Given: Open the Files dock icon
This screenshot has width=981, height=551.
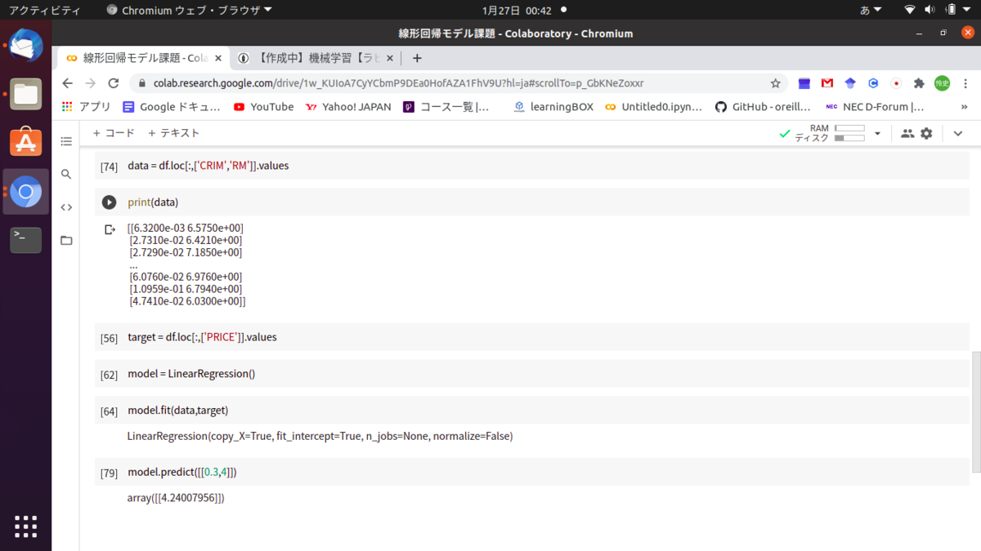Looking at the screenshot, I should click(x=25, y=94).
